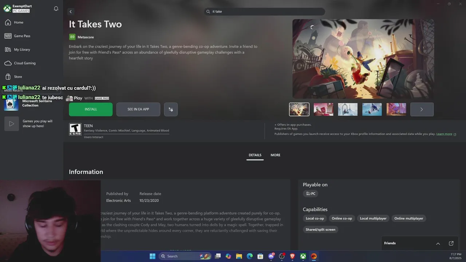Click the Shared/split screen chip

pos(320,230)
